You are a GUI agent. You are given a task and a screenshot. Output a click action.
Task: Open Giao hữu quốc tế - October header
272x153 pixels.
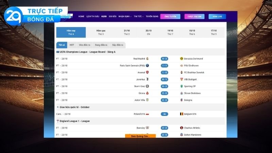(140, 107)
